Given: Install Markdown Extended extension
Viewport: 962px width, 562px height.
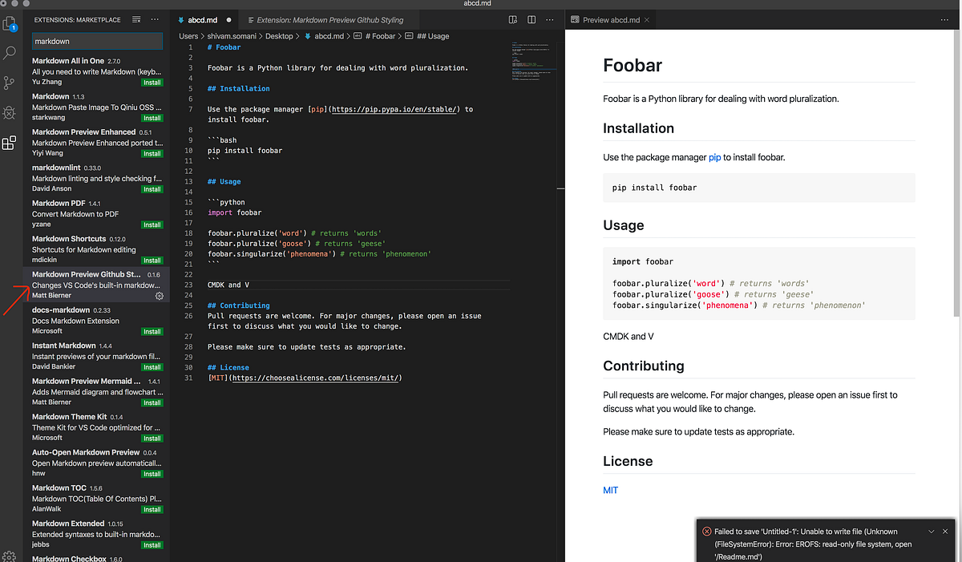Looking at the screenshot, I should (152, 545).
